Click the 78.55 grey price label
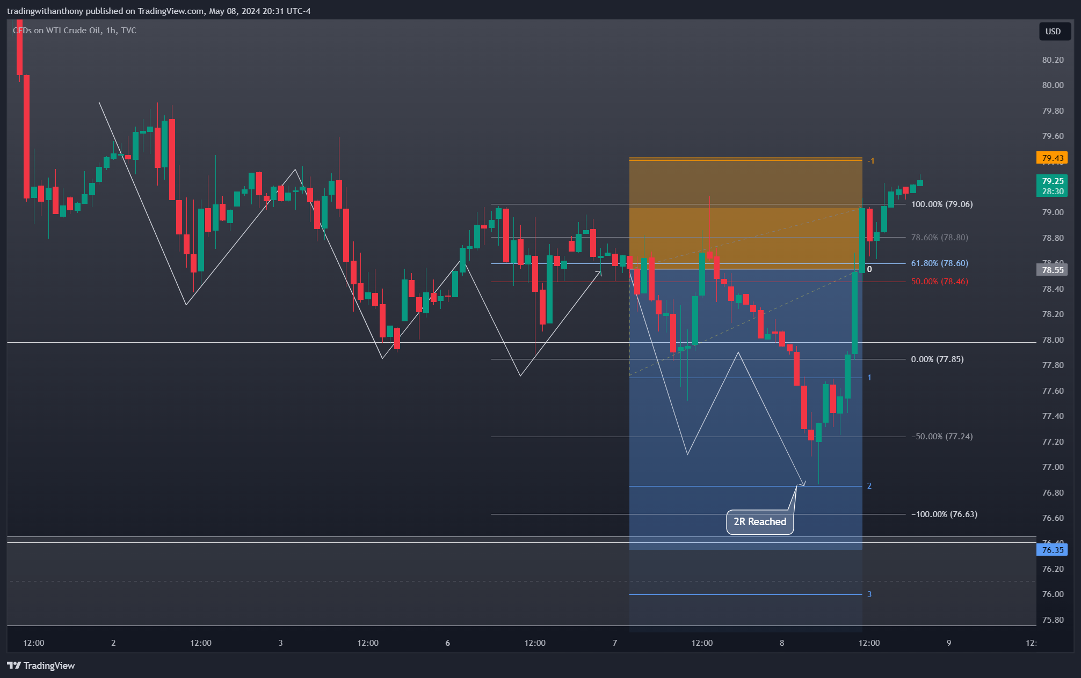Screen dimensions: 1081x678 tap(1052, 270)
